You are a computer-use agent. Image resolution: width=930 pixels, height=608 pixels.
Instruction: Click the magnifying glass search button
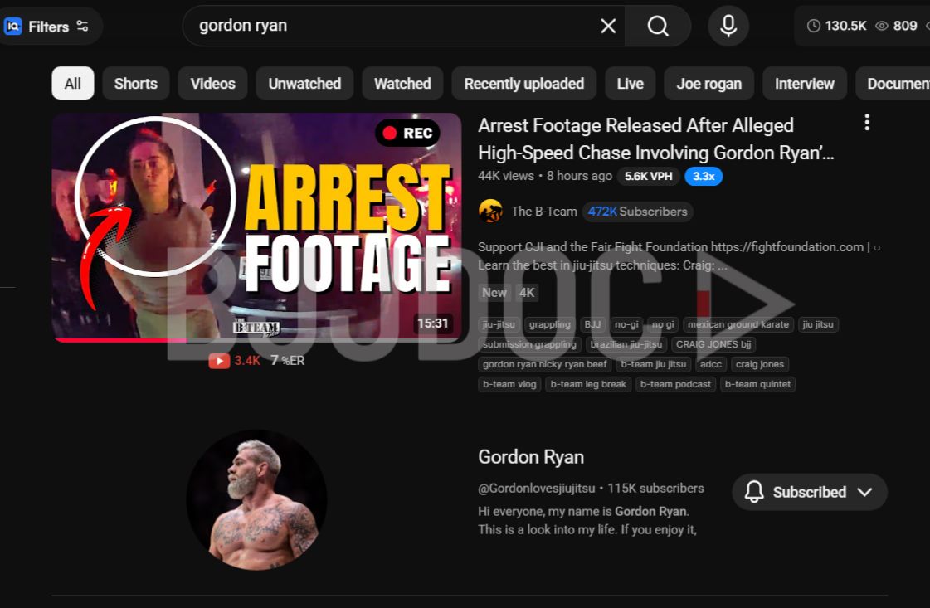pyautogui.click(x=658, y=26)
